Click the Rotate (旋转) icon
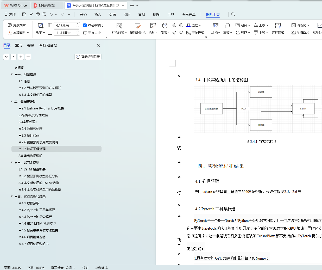This screenshot has height=270, width=322. (228, 26)
